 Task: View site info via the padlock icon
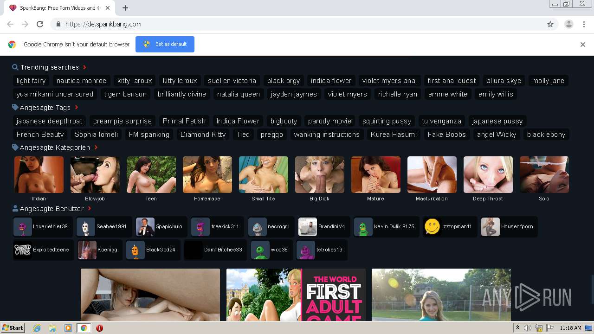[x=58, y=24]
